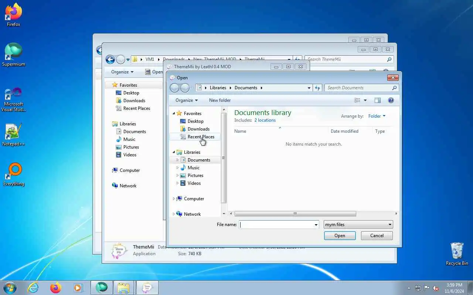473x295 pixels.
Task: Launch Firefox from the taskbar
Action: click(56, 288)
